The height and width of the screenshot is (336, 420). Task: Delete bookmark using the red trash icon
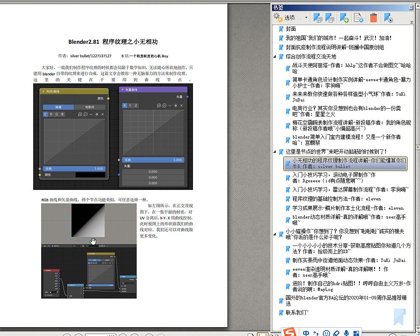point(373,18)
